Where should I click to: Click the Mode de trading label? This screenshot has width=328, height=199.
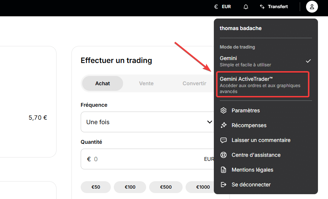tap(237, 47)
